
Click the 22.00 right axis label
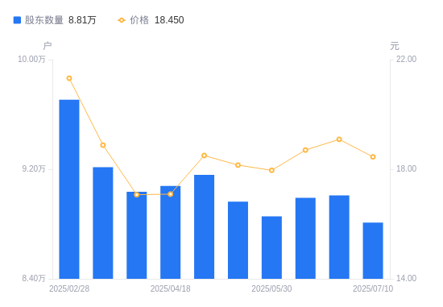point(406,59)
